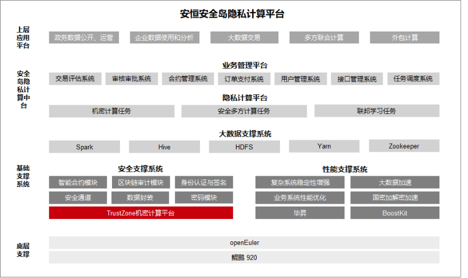Click the 用户管理系统 block
Screen dimensions: 468x278
point(301,79)
